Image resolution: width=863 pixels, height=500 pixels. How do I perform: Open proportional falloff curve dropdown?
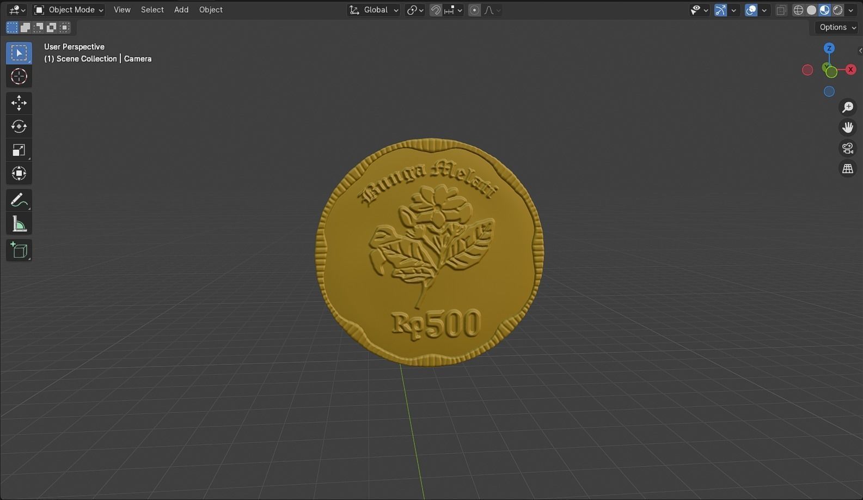(492, 10)
